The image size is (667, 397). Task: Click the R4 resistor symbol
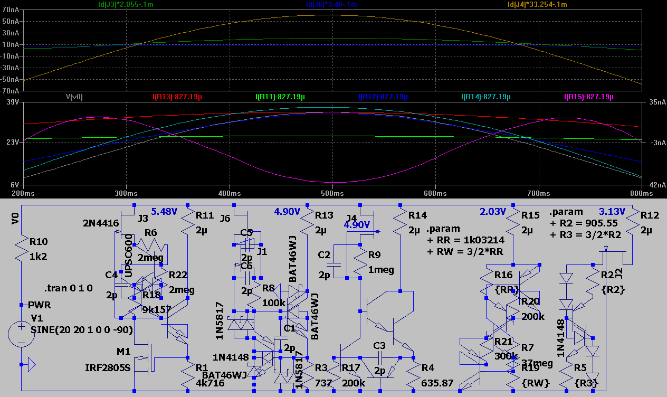tap(414, 374)
